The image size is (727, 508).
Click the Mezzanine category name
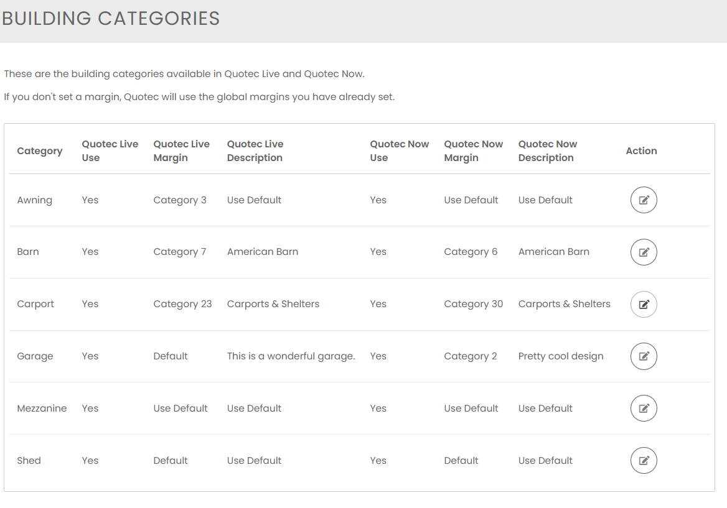42,409
